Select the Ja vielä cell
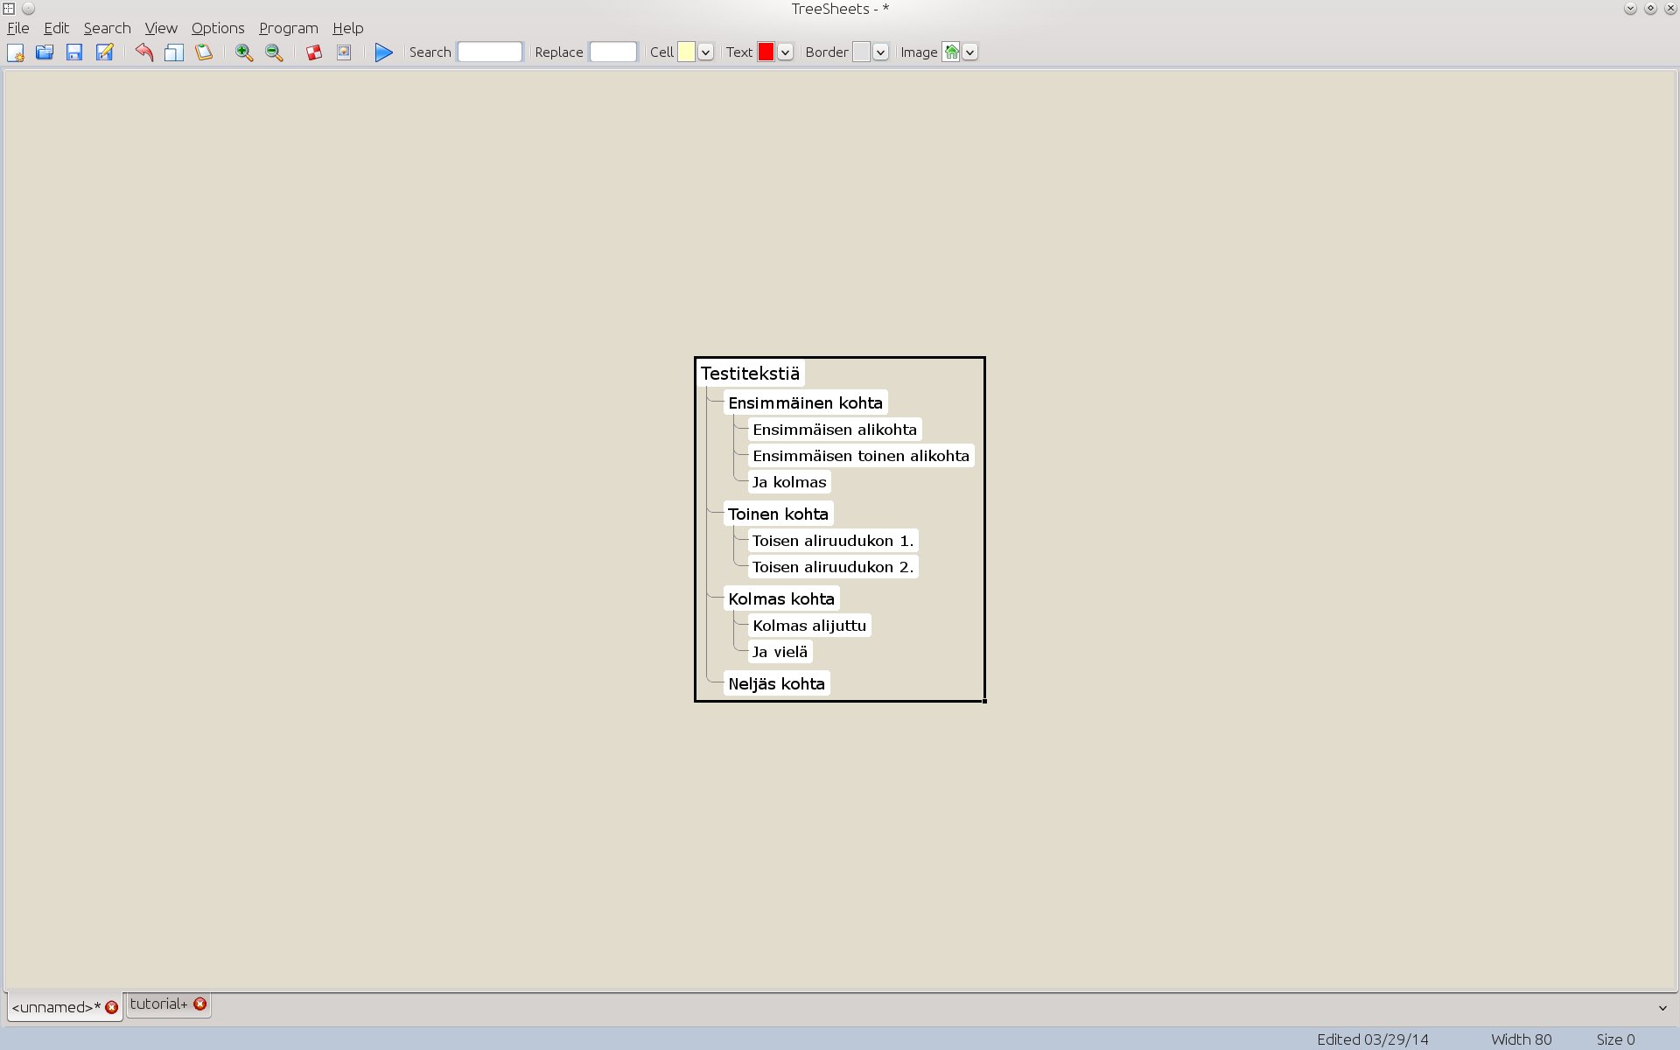 click(780, 652)
